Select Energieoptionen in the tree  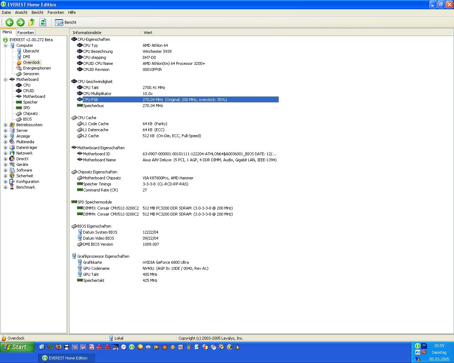37,68
